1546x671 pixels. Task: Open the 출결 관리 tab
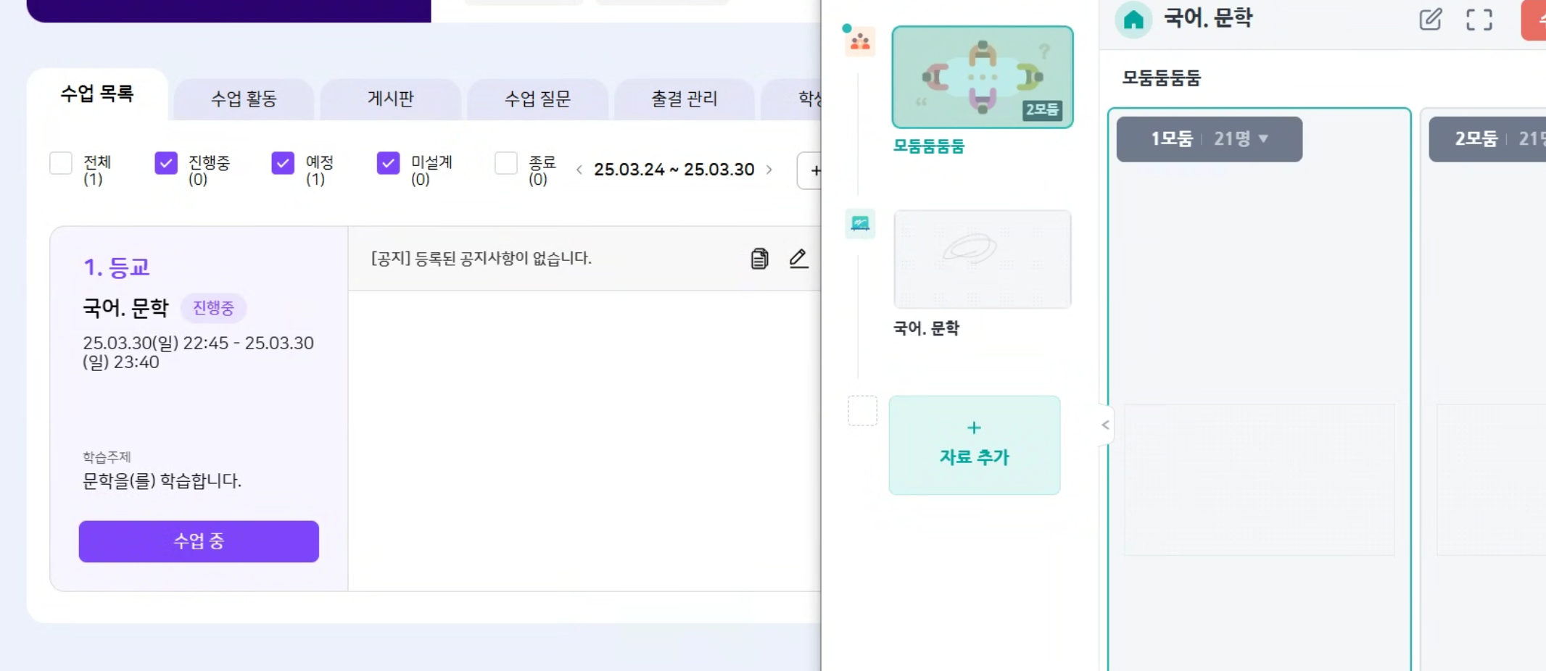(x=684, y=99)
